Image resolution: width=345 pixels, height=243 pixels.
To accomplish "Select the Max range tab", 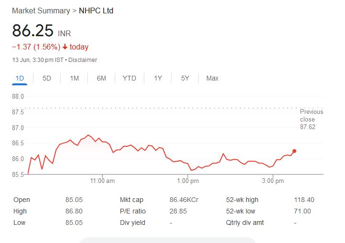I will 212,78.
